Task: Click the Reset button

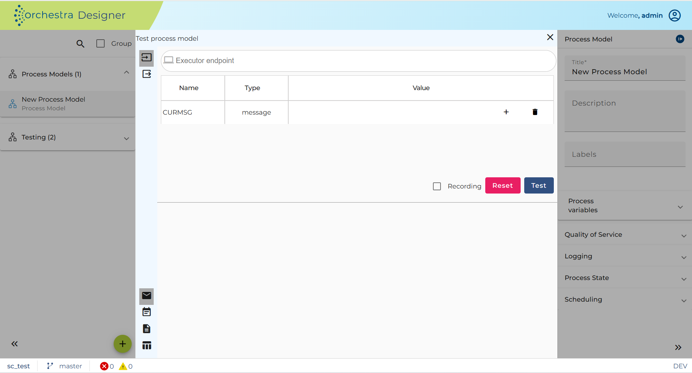Action: click(503, 186)
